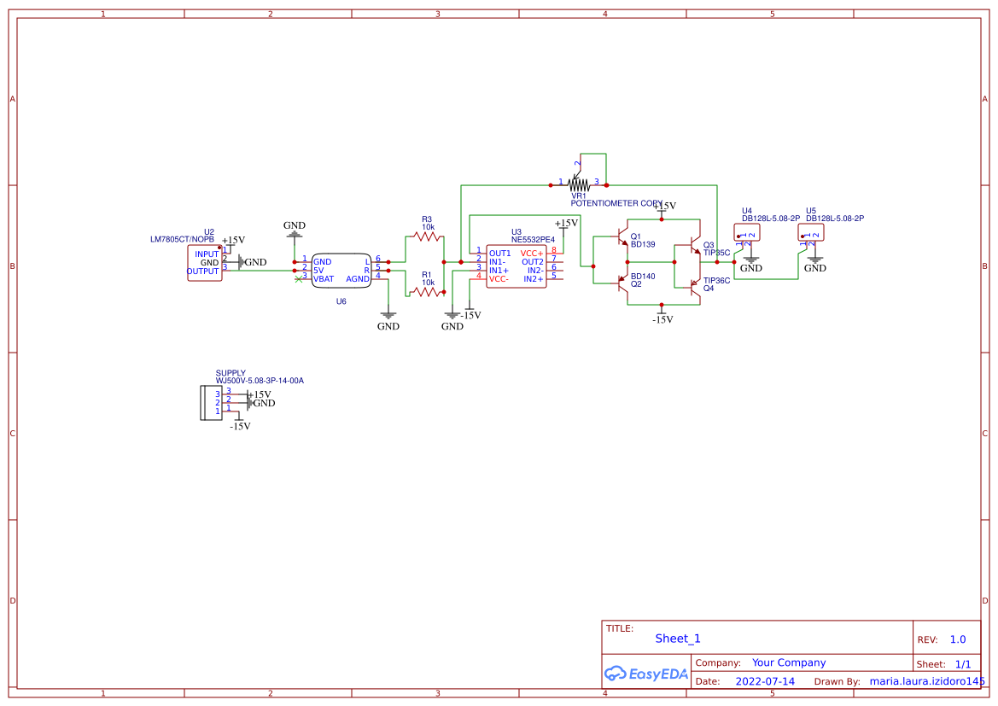Image resolution: width=998 pixels, height=706 pixels.
Task: Select the "SUPPLY" connector name label
Action: 231,373
